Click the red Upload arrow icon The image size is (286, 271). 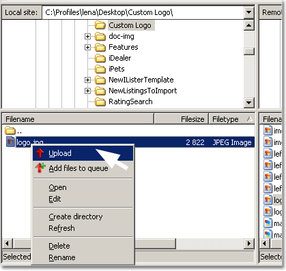[40, 153]
